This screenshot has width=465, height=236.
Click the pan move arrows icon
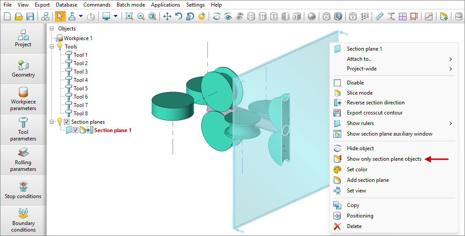coord(167,16)
